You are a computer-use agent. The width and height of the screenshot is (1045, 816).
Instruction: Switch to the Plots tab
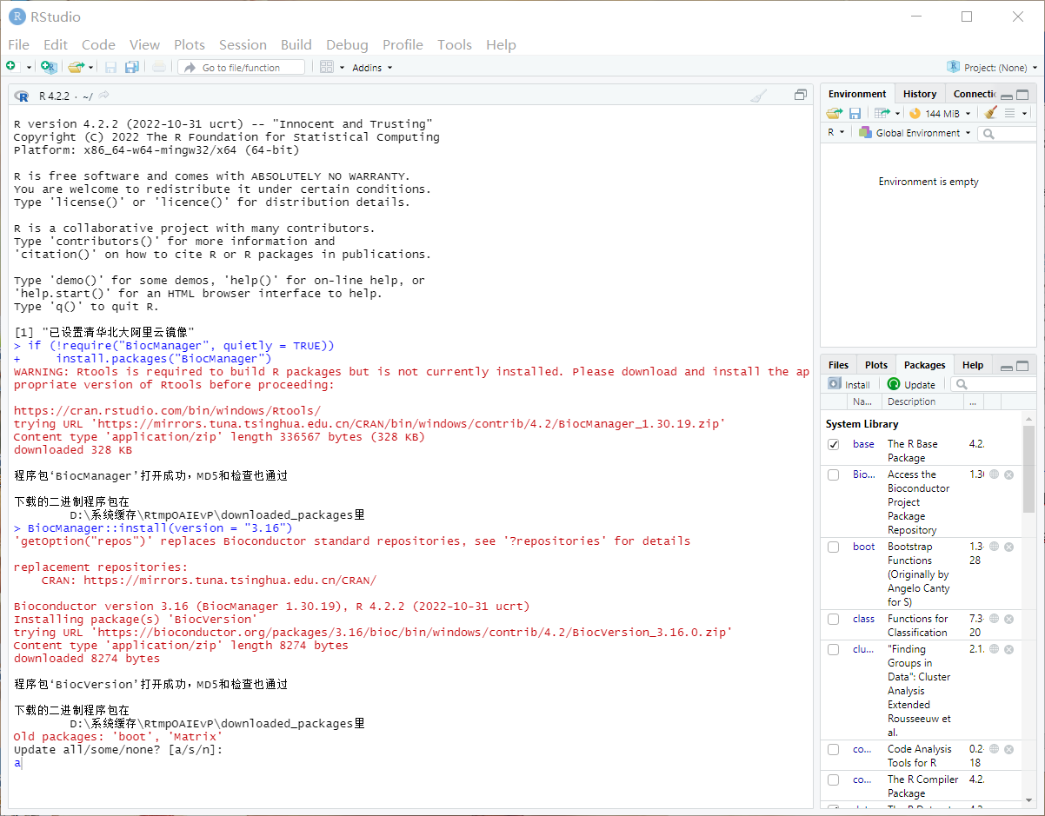[x=876, y=365]
